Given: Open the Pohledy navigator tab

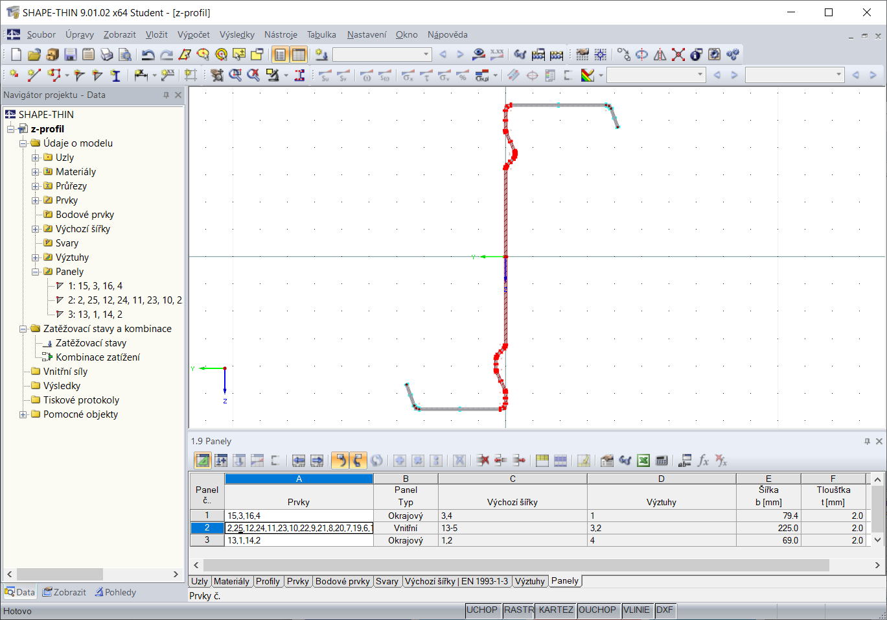Looking at the screenshot, I should click(x=115, y=592).
